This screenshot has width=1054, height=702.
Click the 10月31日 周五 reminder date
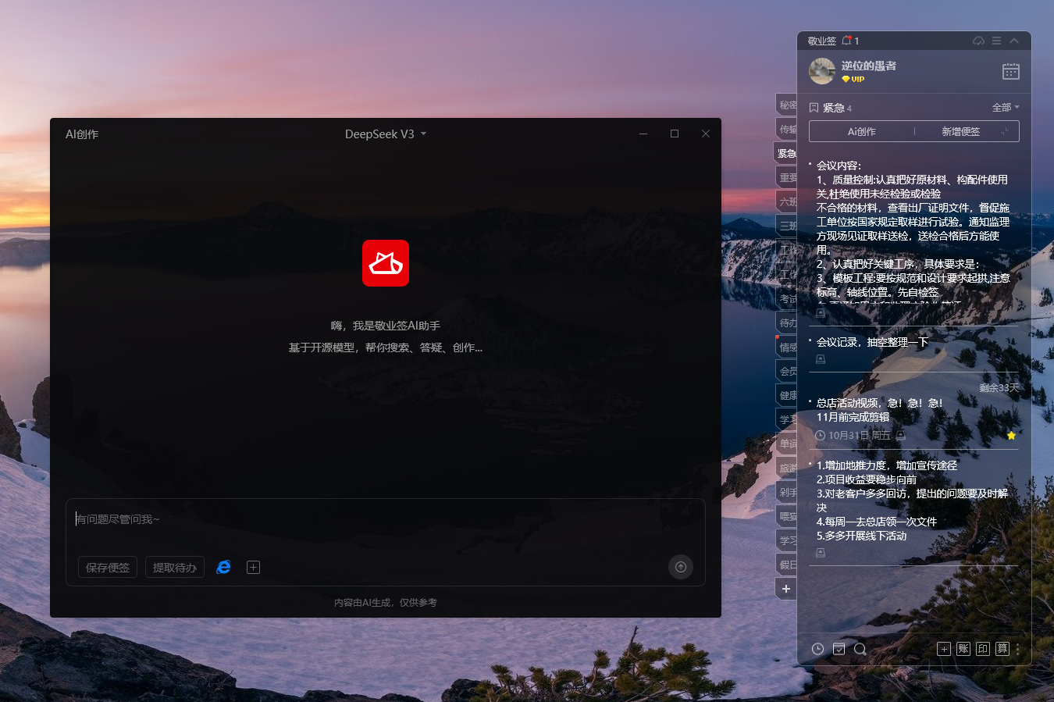coord(859,436)
